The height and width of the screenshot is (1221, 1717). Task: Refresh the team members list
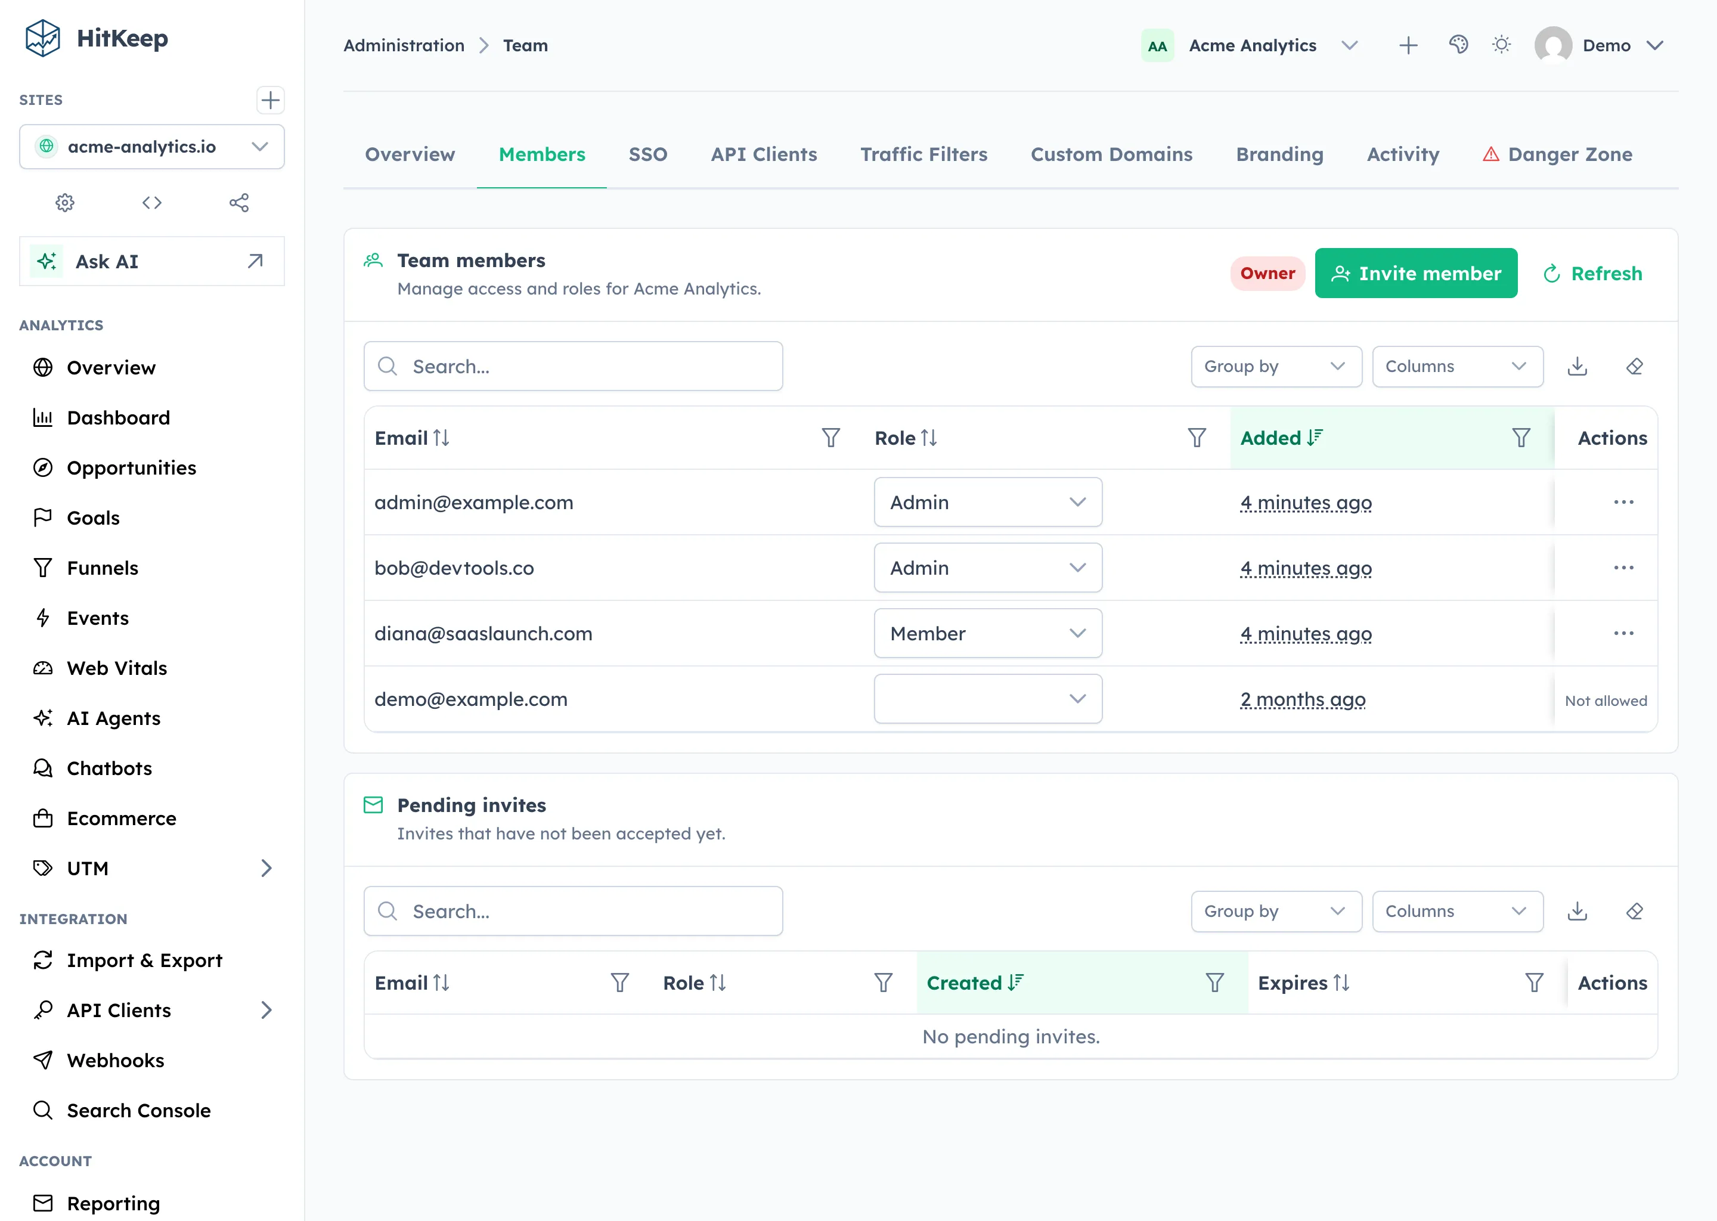click(x=1592, y=274)
